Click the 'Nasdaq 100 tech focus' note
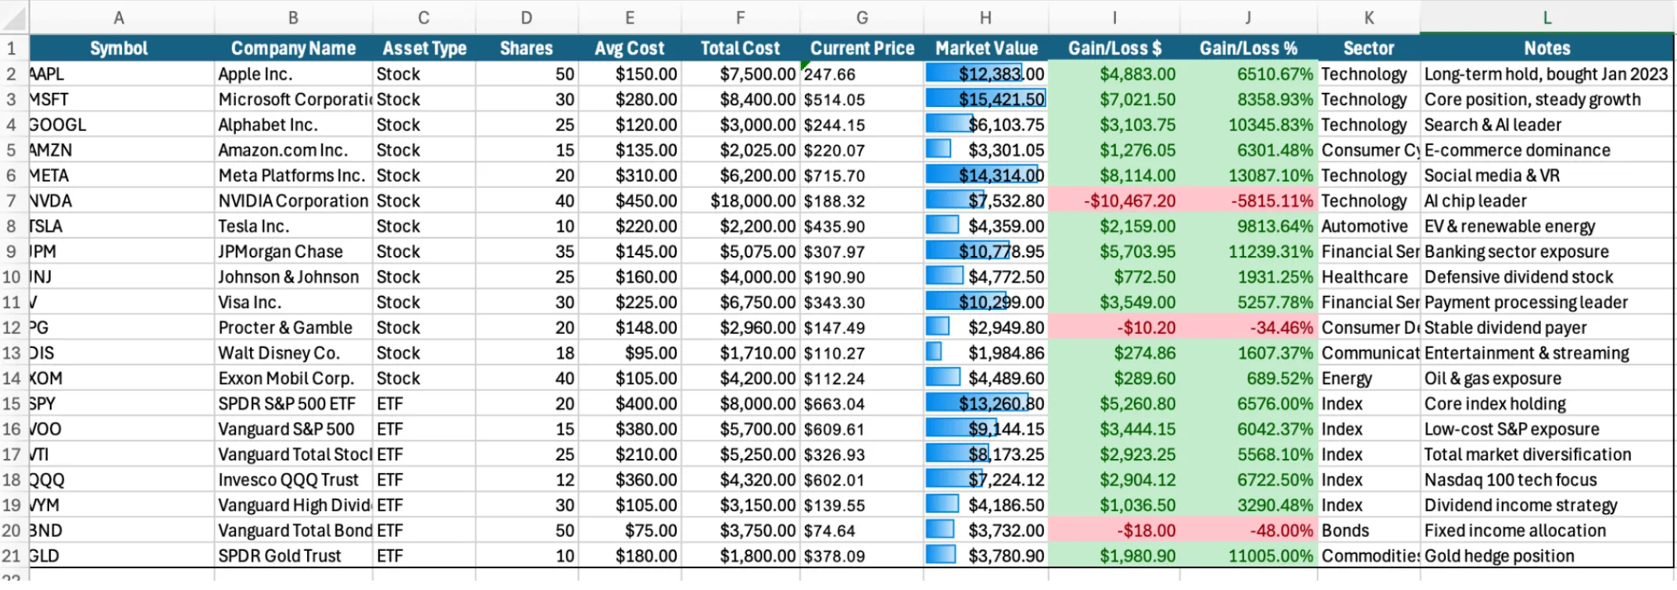The height and width of the screenshot is (590, 1677). 1546,480
